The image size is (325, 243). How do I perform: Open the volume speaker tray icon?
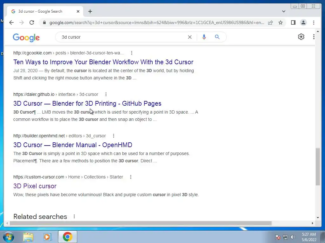293,237
